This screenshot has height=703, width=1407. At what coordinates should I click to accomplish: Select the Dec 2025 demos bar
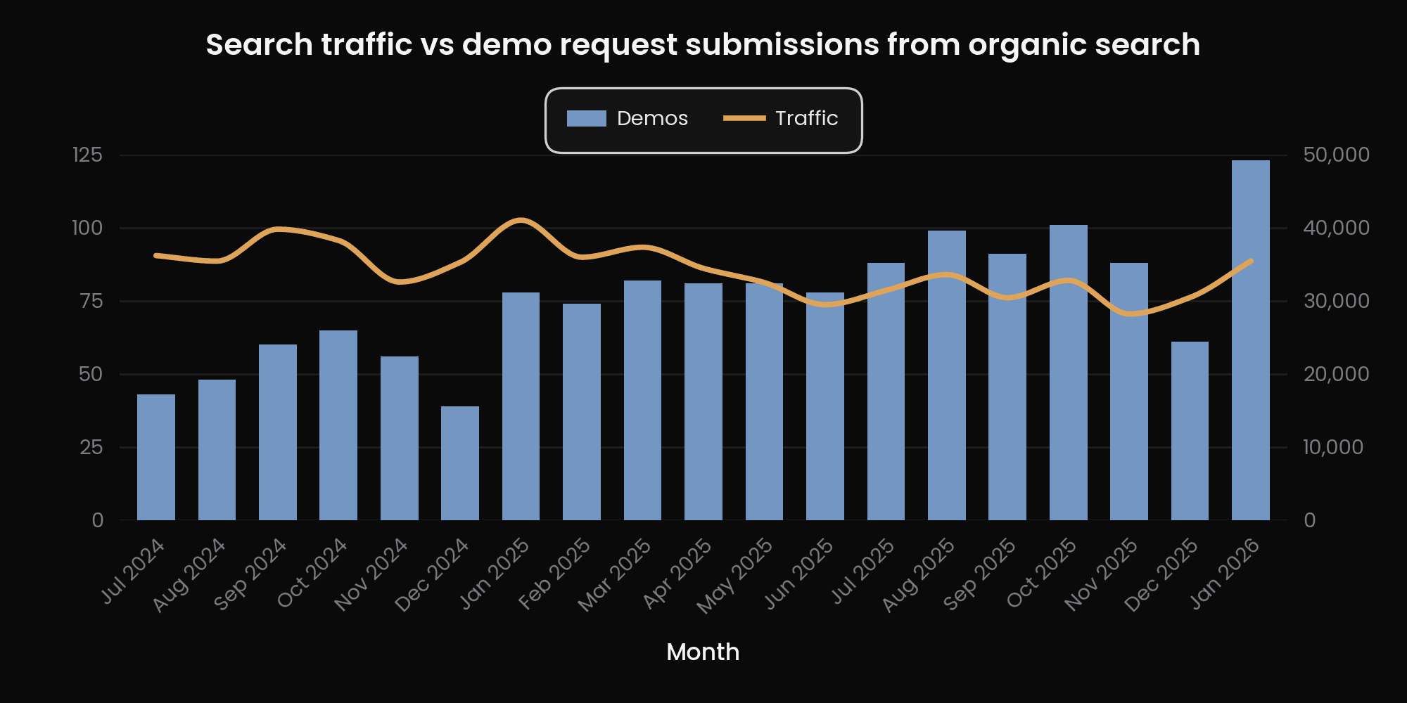point(1190,431)
